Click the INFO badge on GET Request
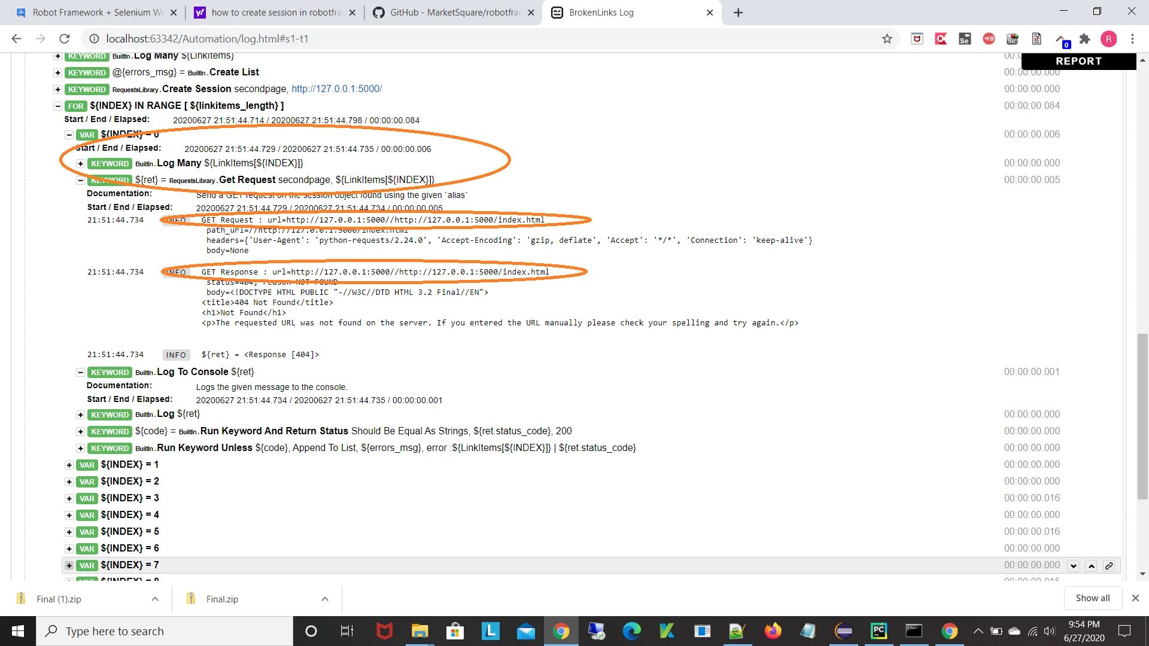 [x=176, y=220]
